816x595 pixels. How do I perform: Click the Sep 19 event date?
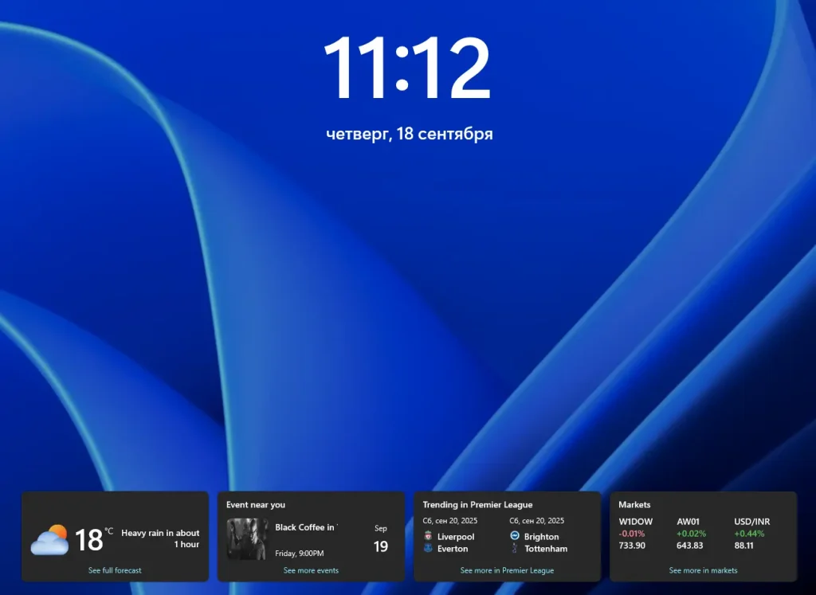[381, 539]
